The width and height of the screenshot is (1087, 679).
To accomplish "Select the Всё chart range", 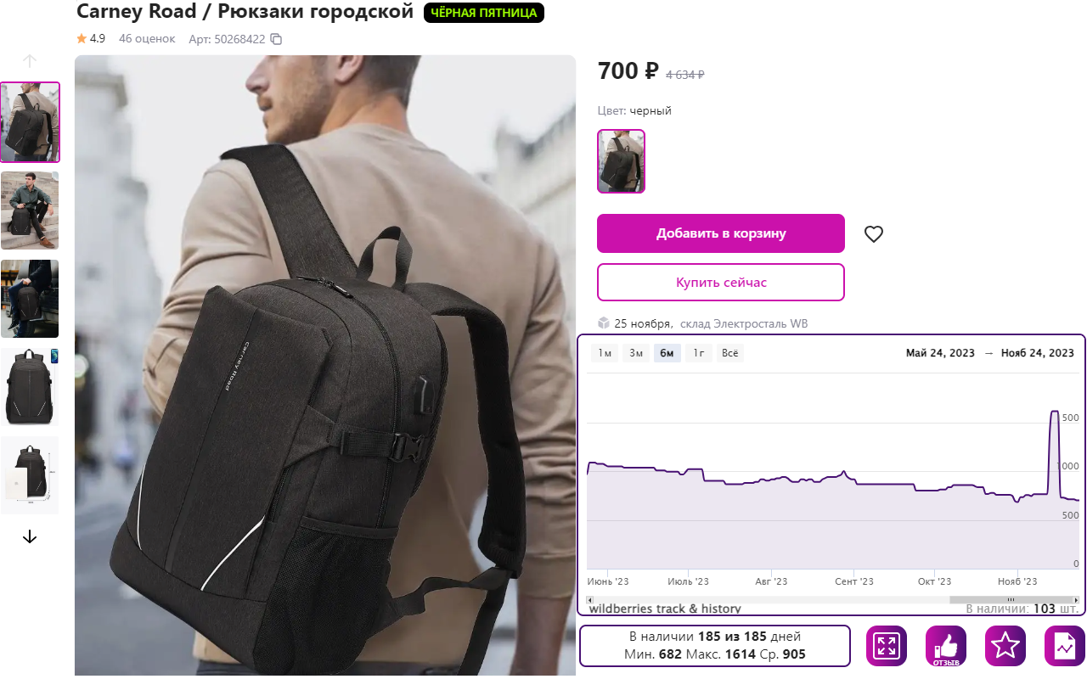I will tap(729, 353).
